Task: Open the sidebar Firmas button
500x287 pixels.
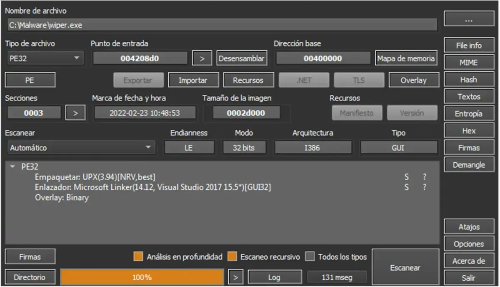Action: pos(469,148)
